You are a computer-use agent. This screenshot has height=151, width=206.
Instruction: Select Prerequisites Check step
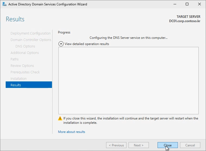tap(25, 72)
